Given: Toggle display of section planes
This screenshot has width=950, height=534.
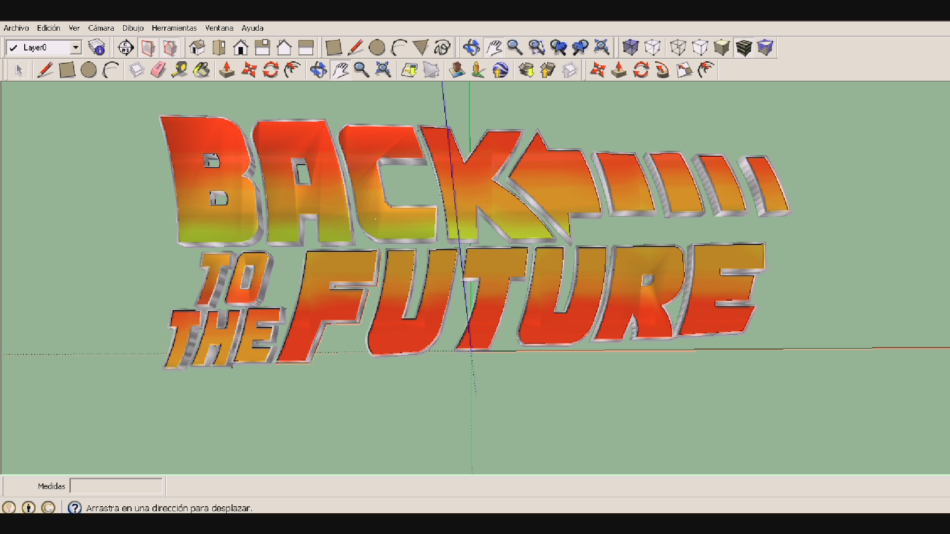Looking at the screenshot, I should (148, 47).
